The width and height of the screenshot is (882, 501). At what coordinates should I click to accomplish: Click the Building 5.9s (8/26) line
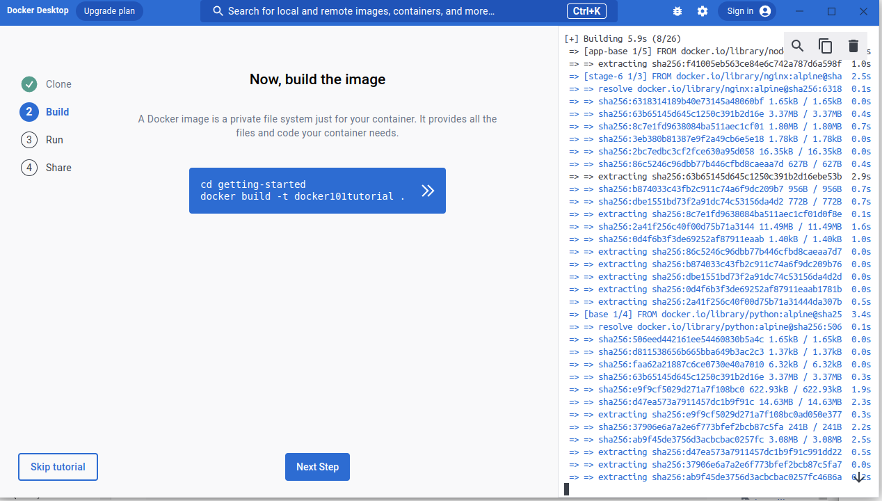click(623, 39)
